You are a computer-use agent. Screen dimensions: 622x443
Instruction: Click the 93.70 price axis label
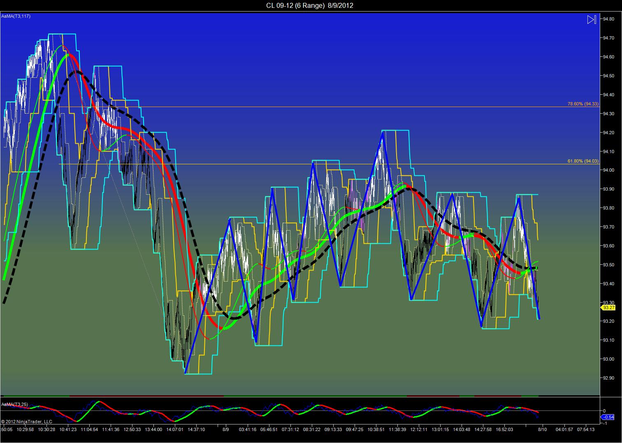point(609,227)
